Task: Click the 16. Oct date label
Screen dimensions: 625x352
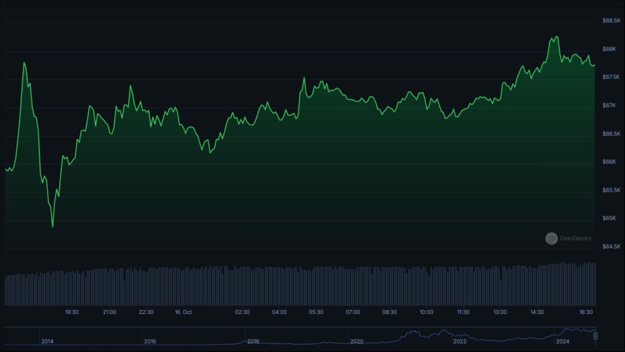Action: [183, 312]
